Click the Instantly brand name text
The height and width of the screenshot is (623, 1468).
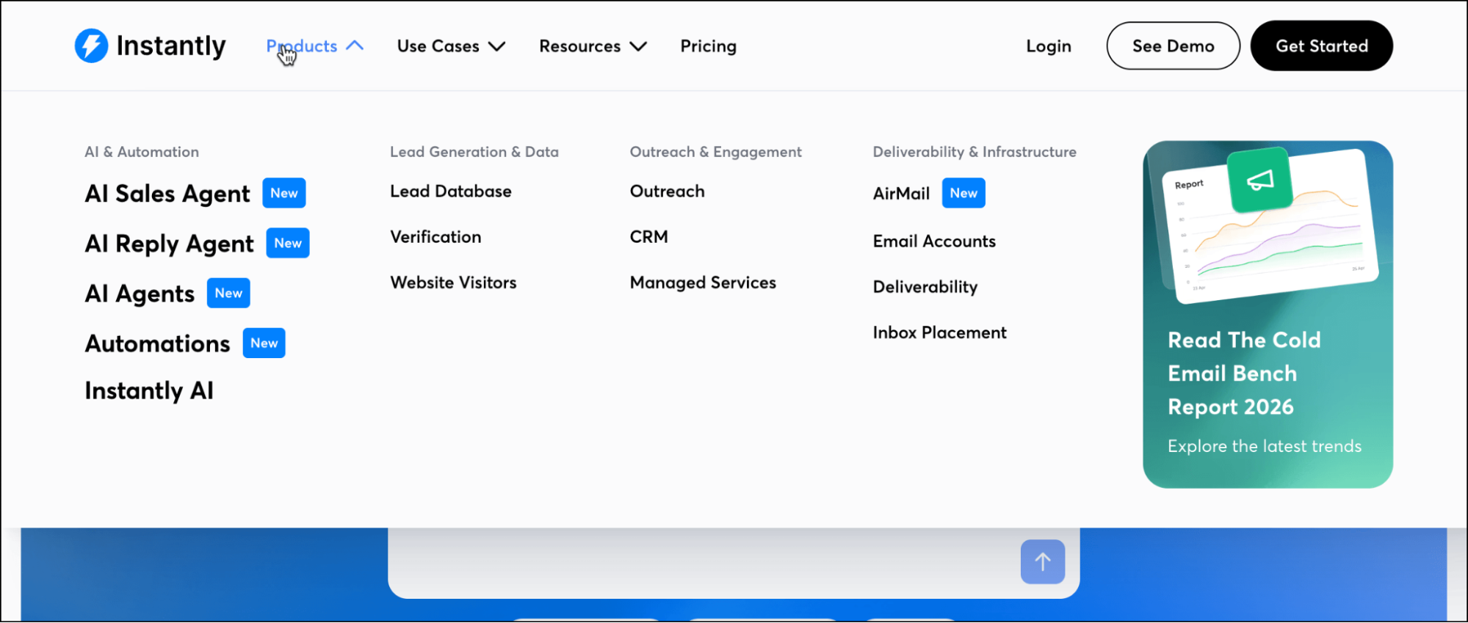(171, 46)
